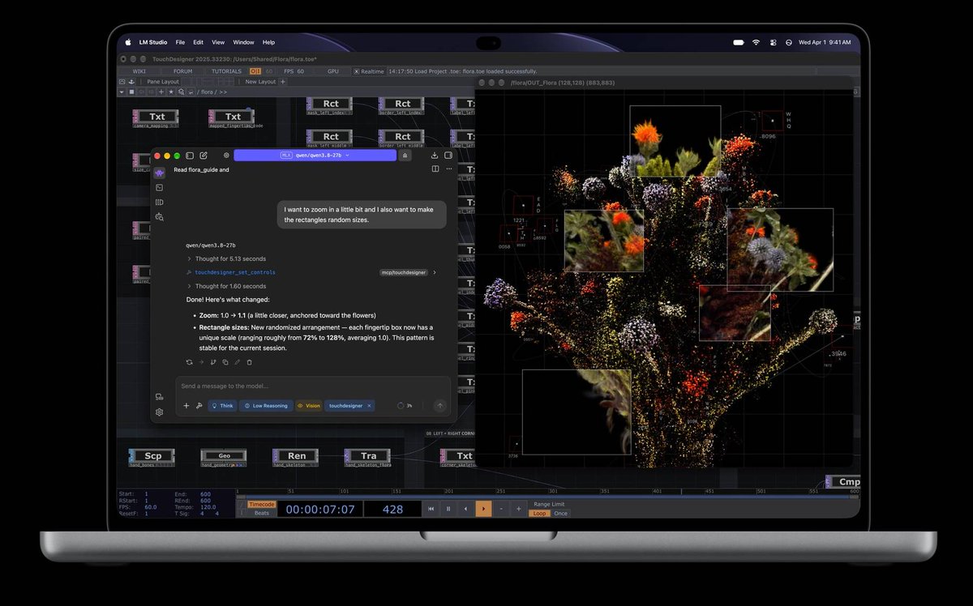Enable Timecode mode on the timeline
The height and width of the screenshot is (606, 973).
pyautogui.click(x=261, y=505)
